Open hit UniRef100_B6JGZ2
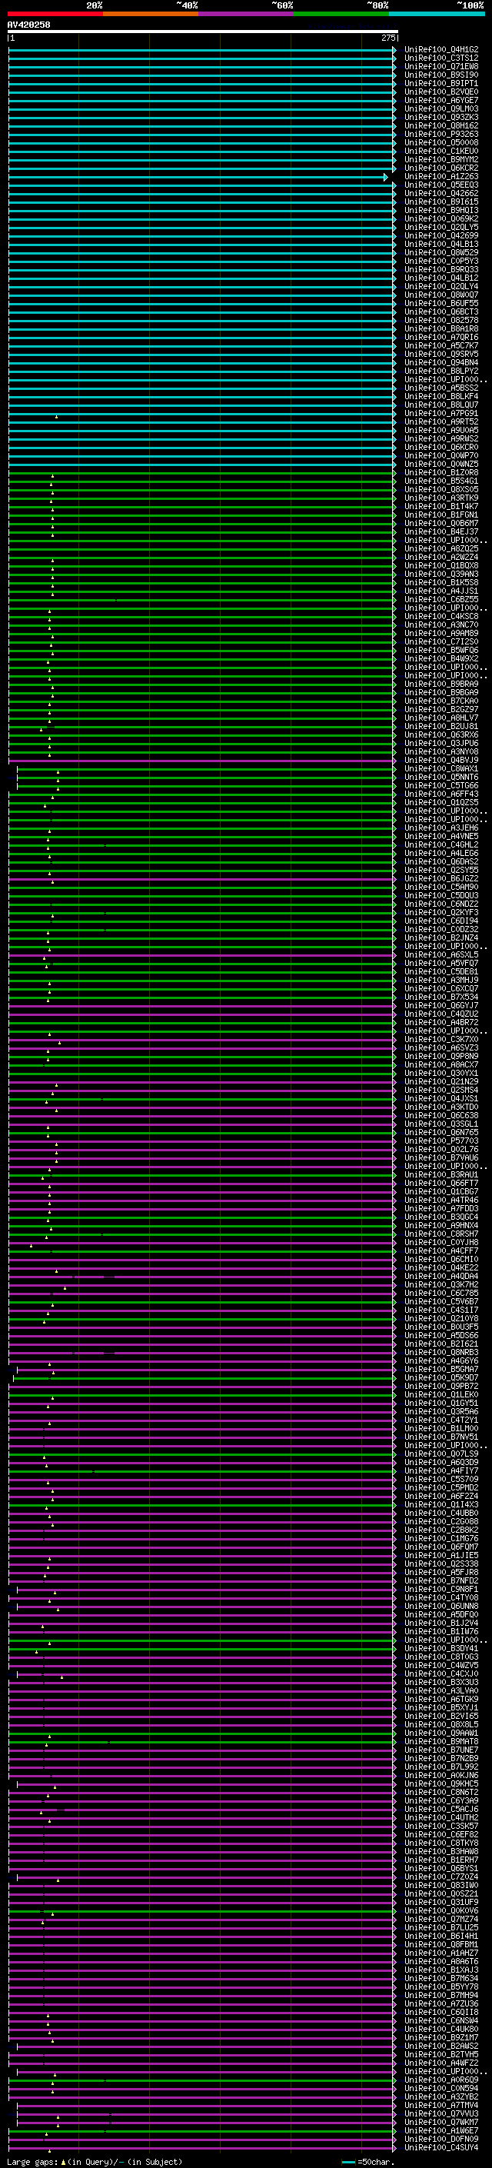492x2168 pixels. tap(441, 880)
